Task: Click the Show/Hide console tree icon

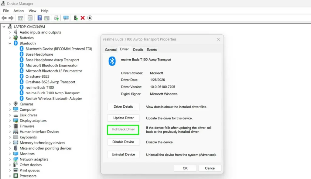Action: click(x=20, y=18)
